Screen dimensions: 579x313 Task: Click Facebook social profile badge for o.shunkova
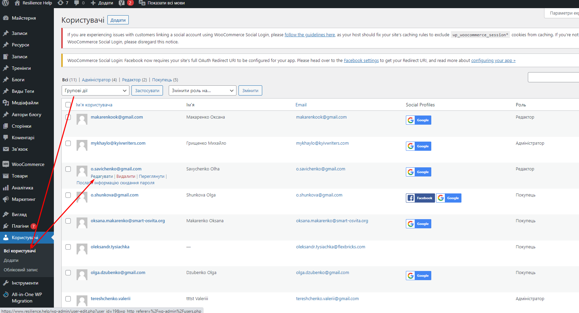[420, 198]
